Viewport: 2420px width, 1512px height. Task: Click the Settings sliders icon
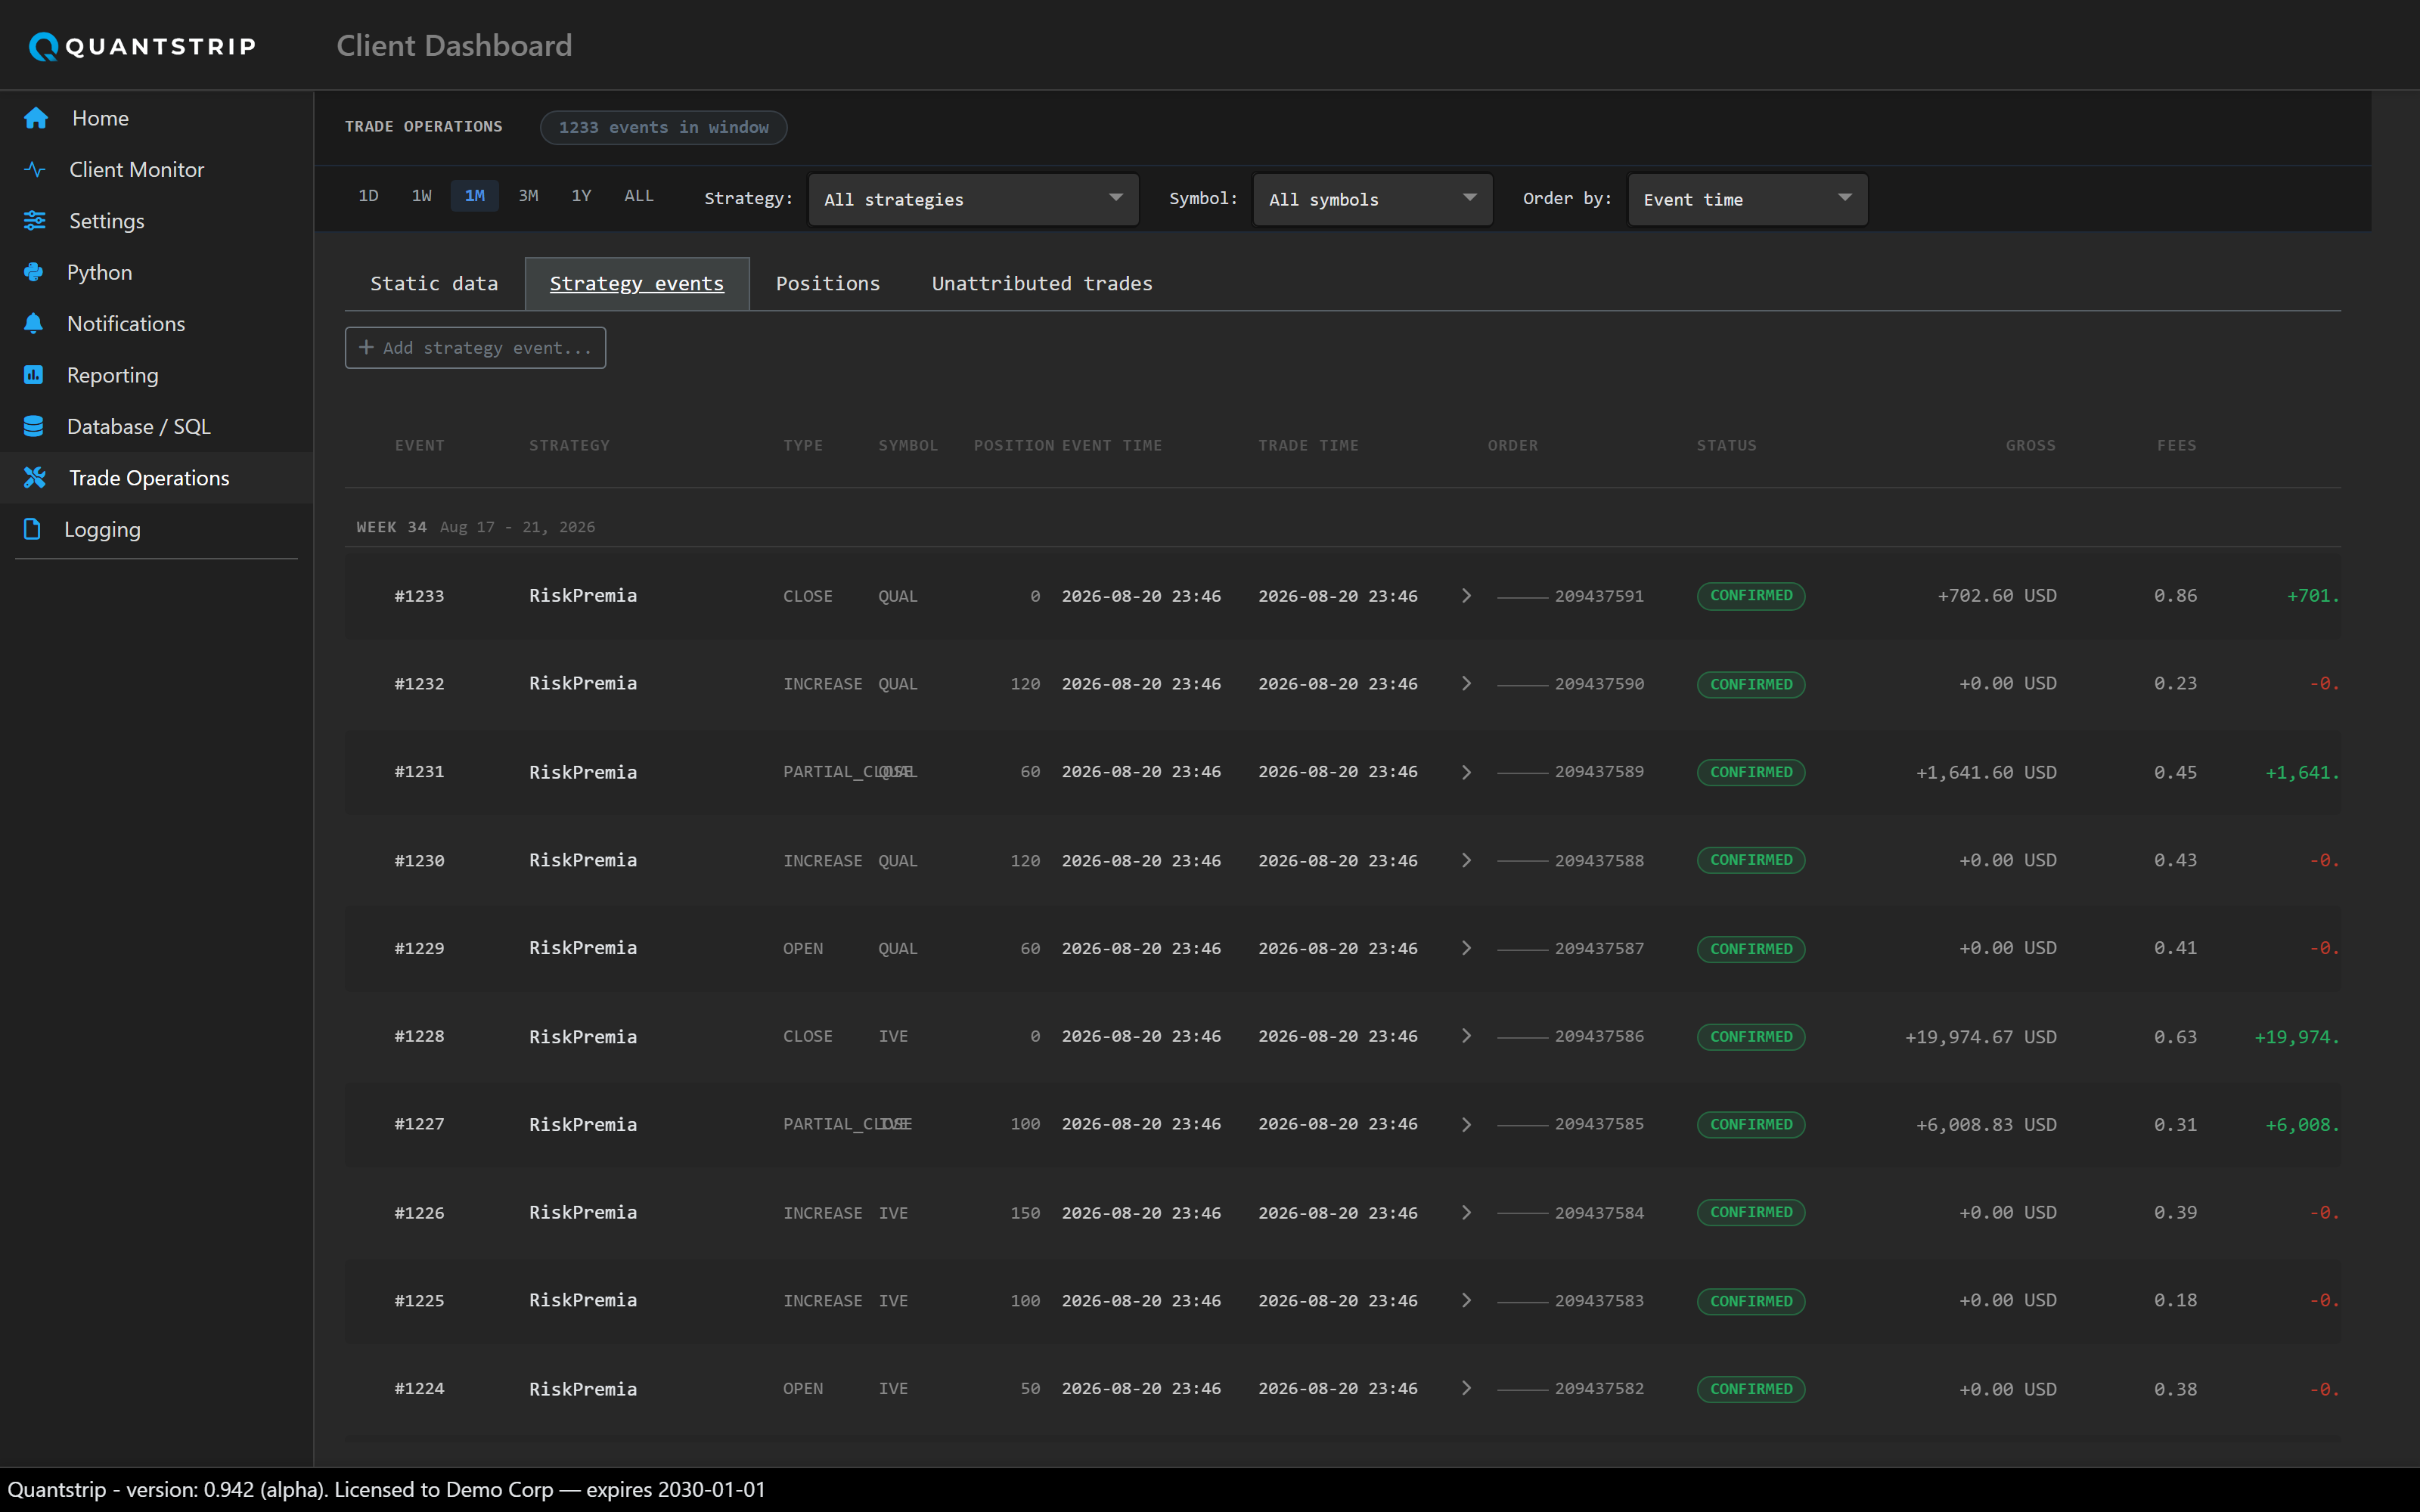click(x=35, y=221)
